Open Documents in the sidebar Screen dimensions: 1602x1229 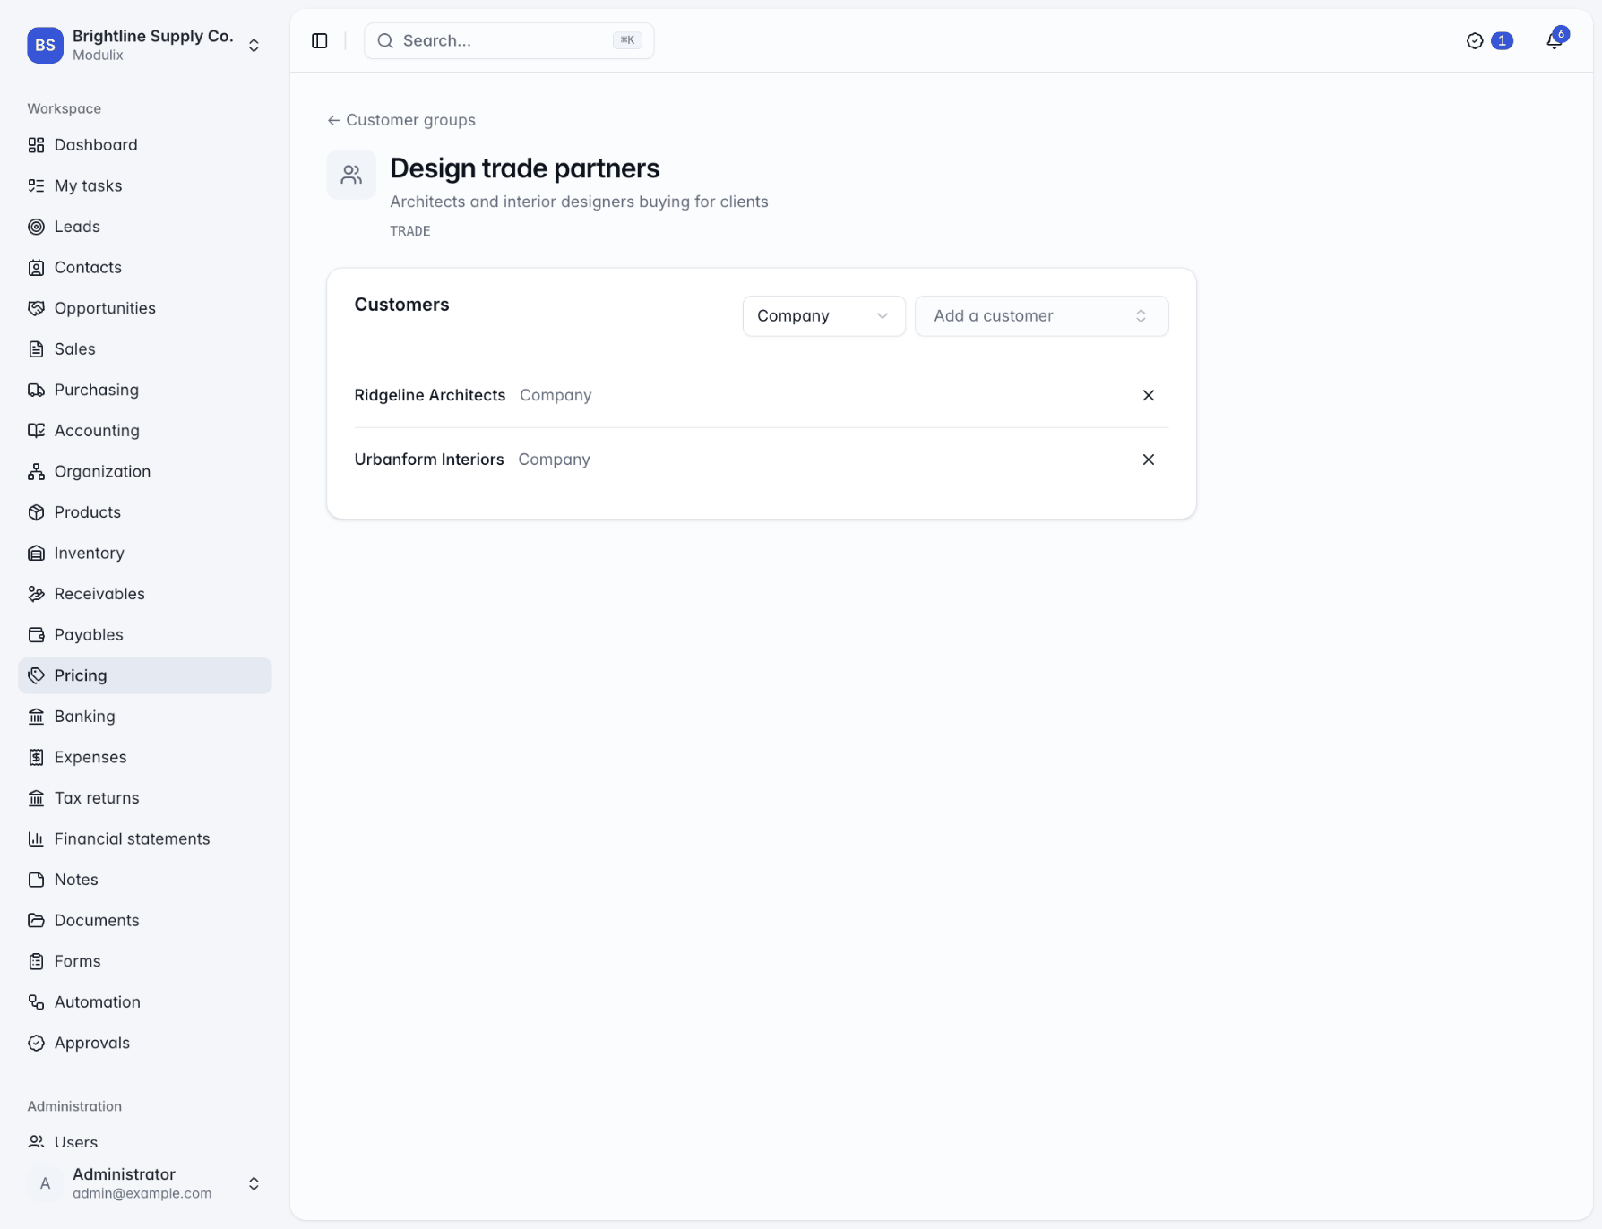click(x=145, y=920)
